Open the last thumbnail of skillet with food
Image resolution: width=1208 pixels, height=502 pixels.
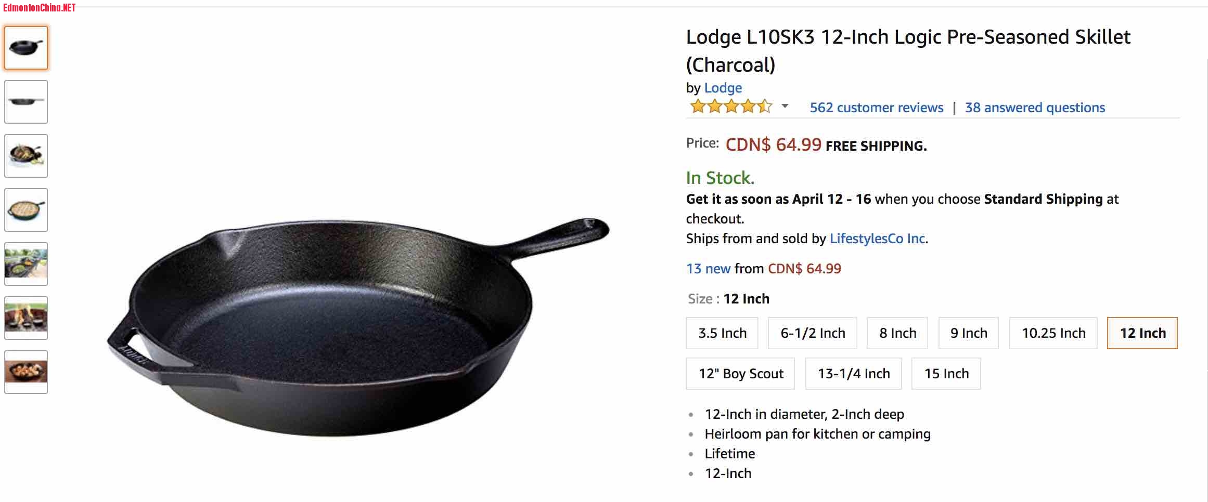[x=26, y=372]
